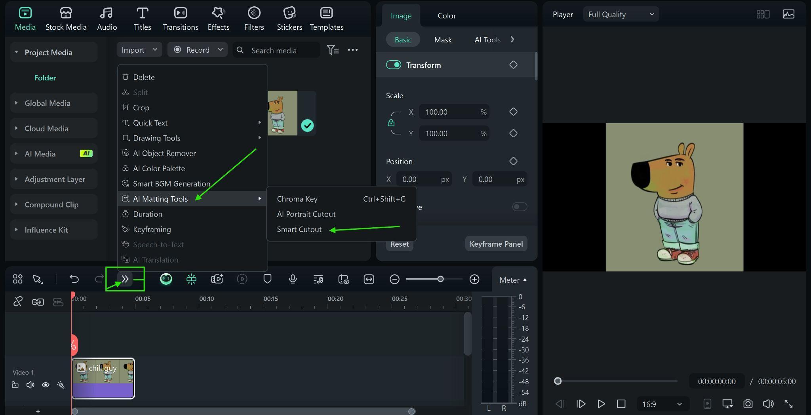Start voiceover with microphone icon
This screenshot has width=811, height=415.
[x=293, y=279]
